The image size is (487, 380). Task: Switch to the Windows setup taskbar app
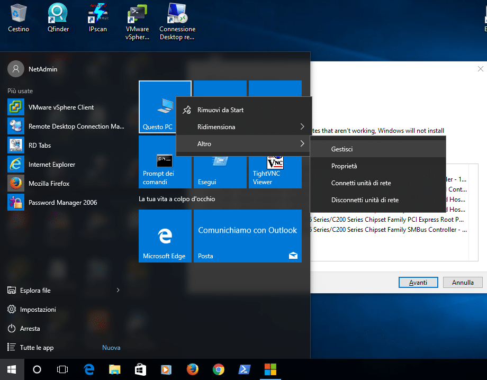(270, 369)
